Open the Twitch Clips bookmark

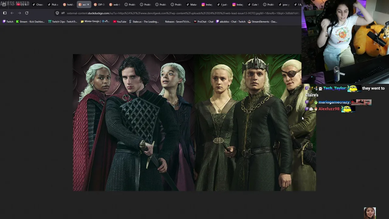(x=63, y=22)
